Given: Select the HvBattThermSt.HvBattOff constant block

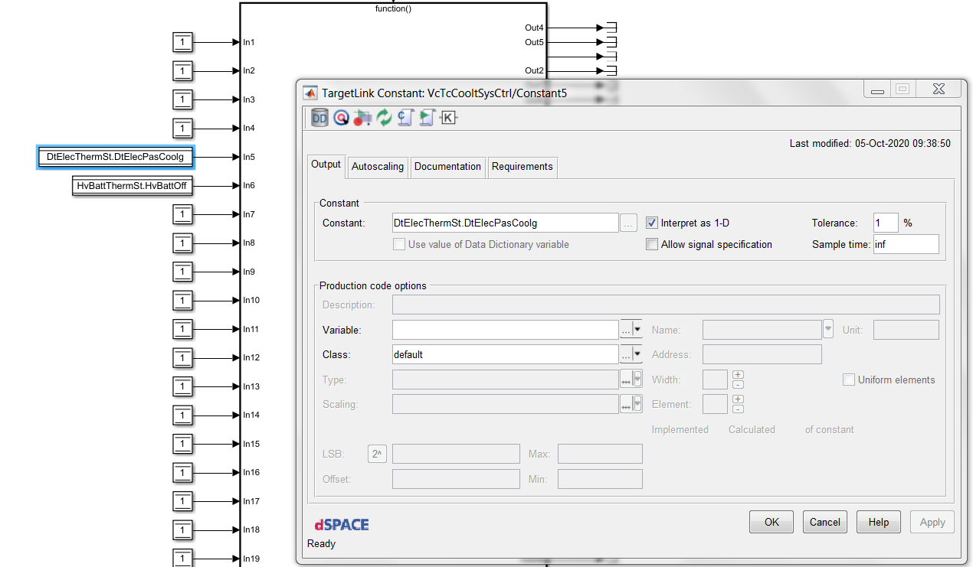Looking at the screenshot, I should pyautogui.click(x=132, y=186).
